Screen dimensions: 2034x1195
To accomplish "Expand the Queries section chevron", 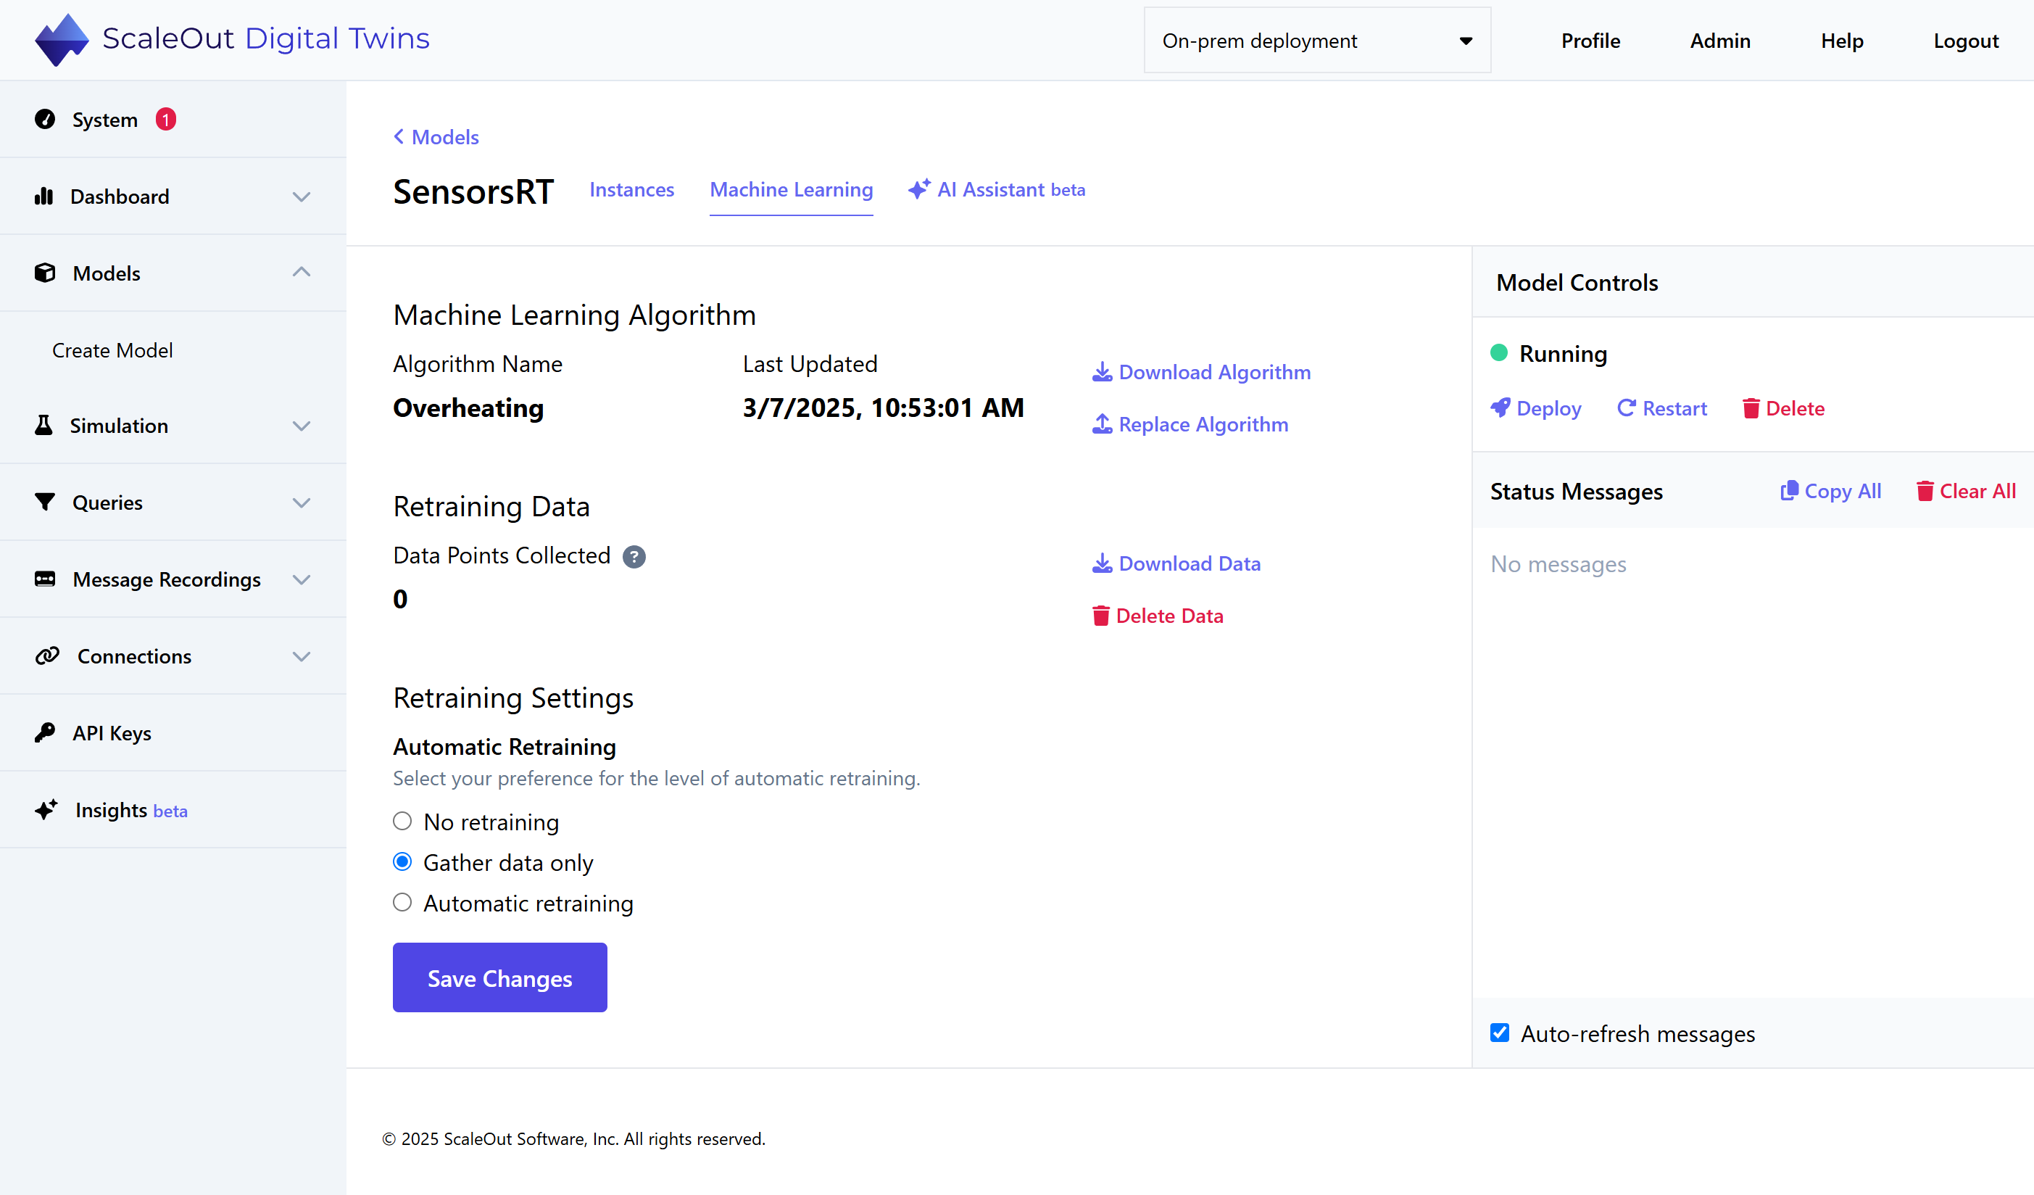I will coord(301,503).
